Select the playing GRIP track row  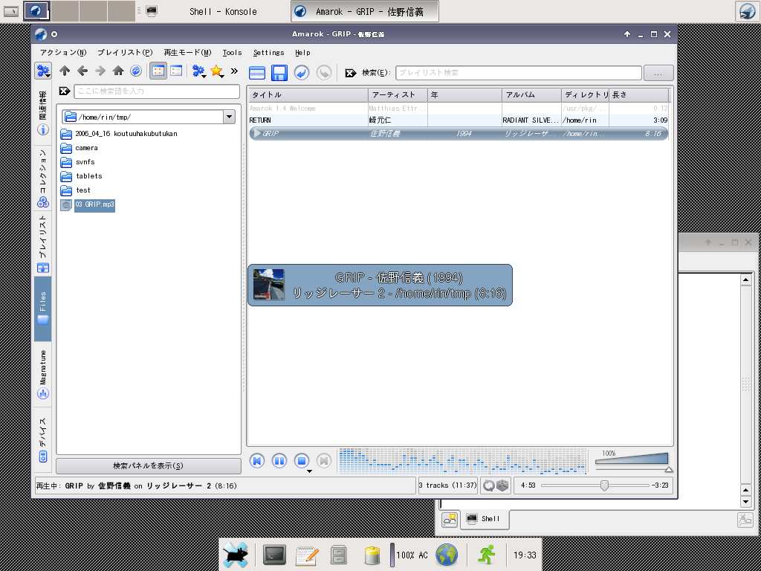(x=459, y=134)
